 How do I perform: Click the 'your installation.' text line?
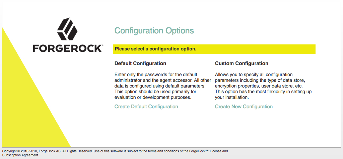232,98
